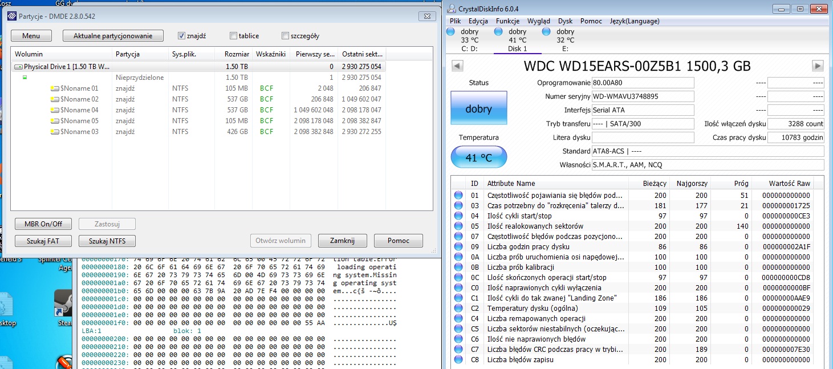Uncheck the znajdź checkbox
833x369 pixels.
(x=182, y=35)
